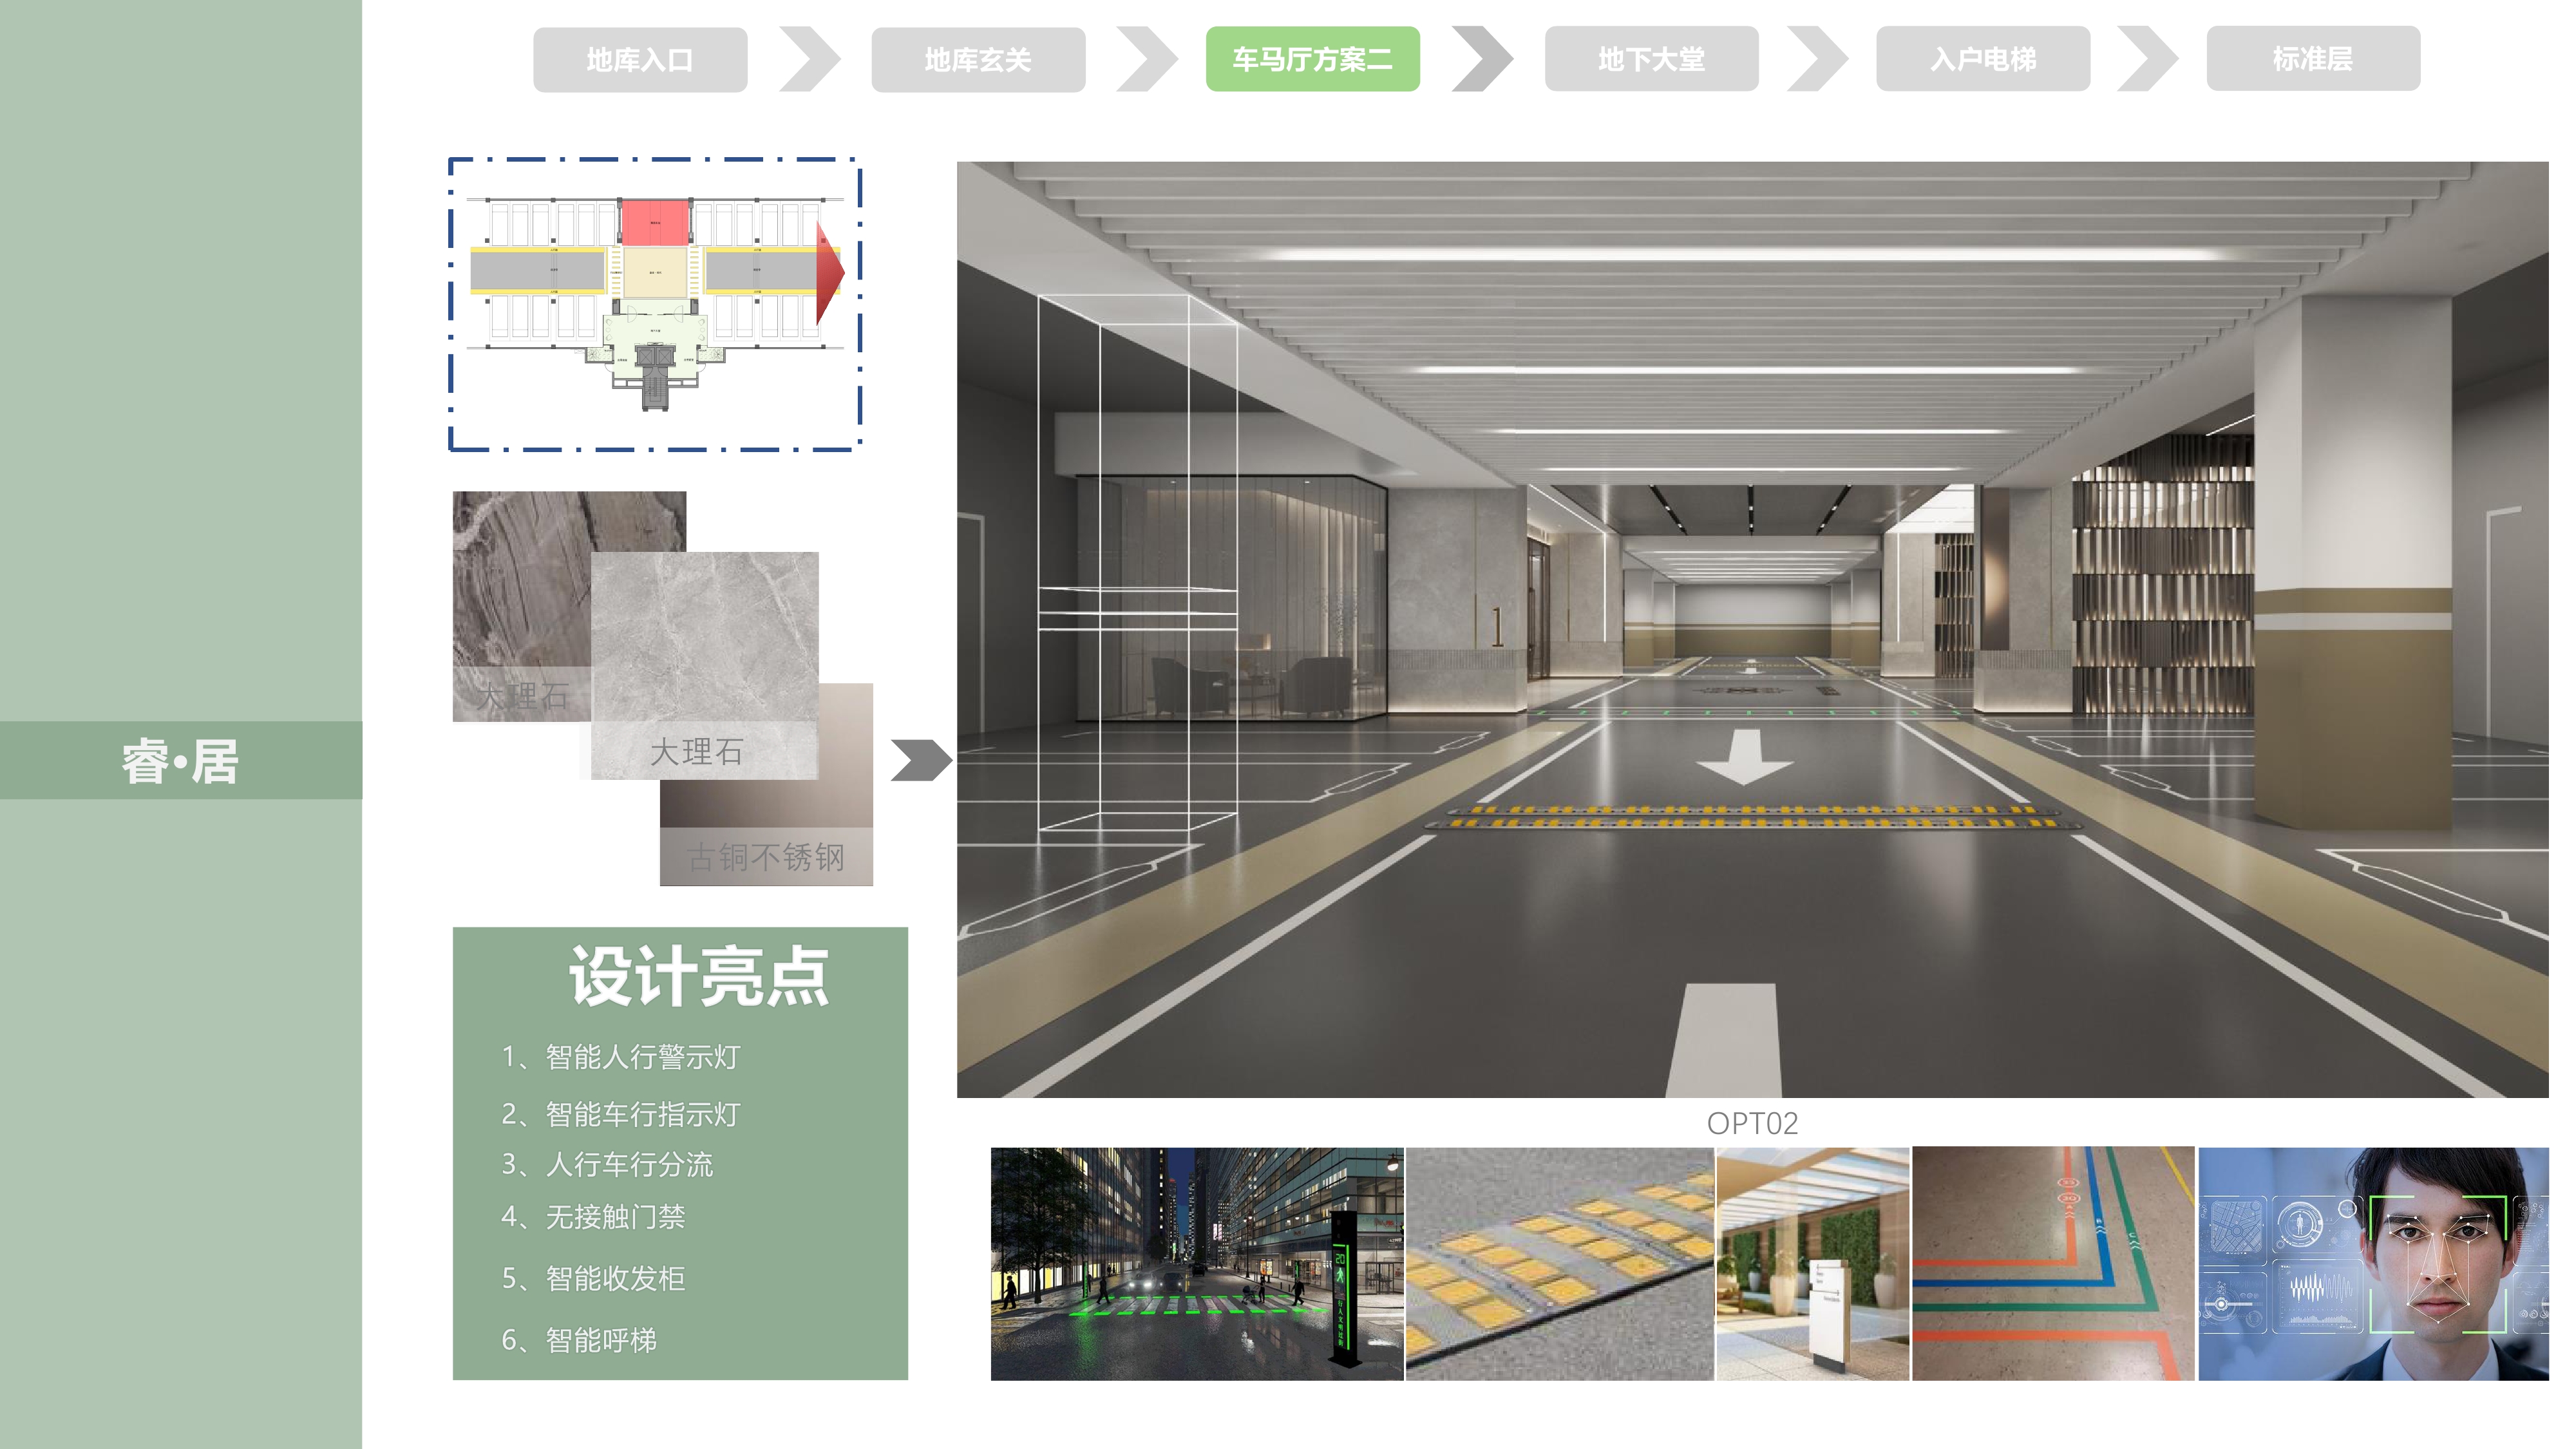Click the 地库入口 navigation tab
The width and height of the screenshot is (2576, 1449).
[x=640, y=60]
